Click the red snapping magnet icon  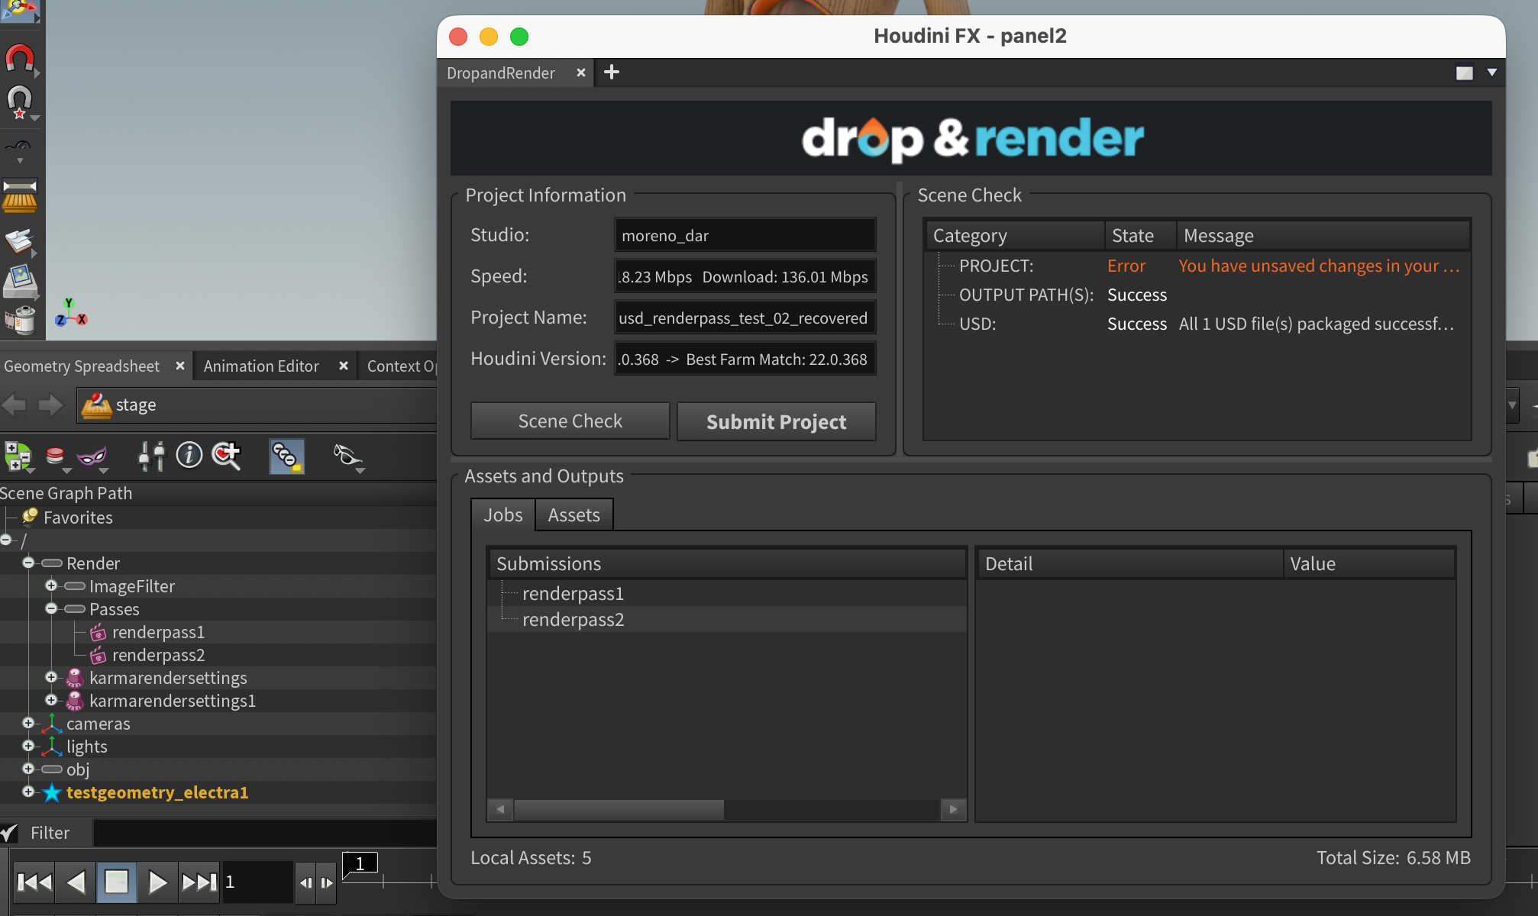point(20,58)
